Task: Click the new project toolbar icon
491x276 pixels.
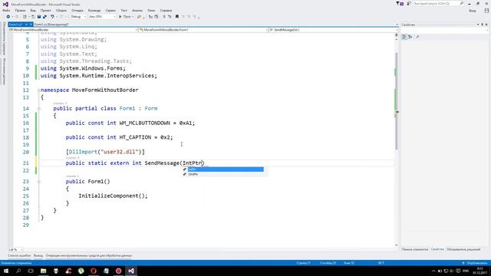Action: click(25, 17)
